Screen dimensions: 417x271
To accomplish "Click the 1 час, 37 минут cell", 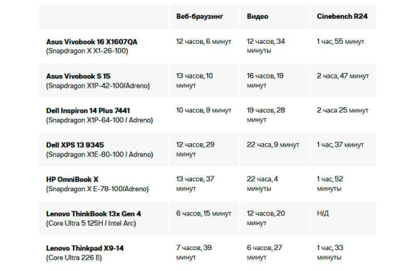I will point(340,145).
